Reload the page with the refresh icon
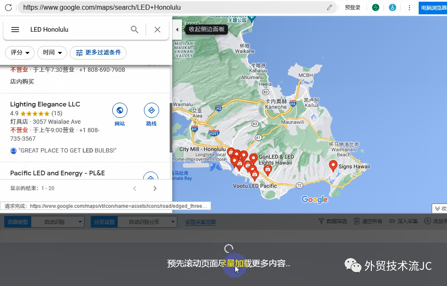447x286 pixels. point(8,8)
